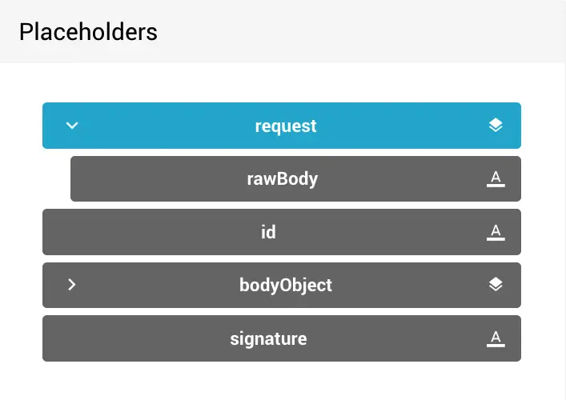
Task: Click the Placeholders panel title
Action: tap(88, 32)
